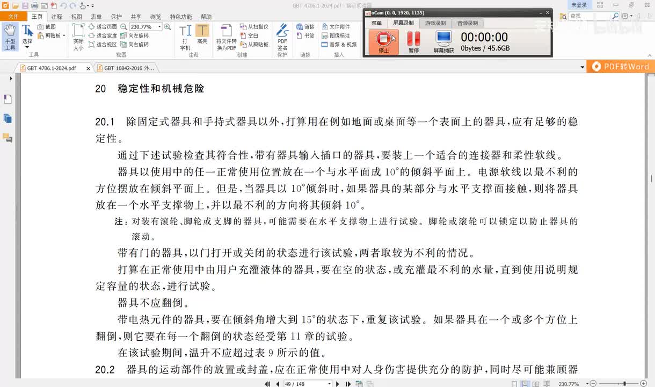Click the Print quick-access icon
Viewport: 655px width, 387px height.
[34, 5]
